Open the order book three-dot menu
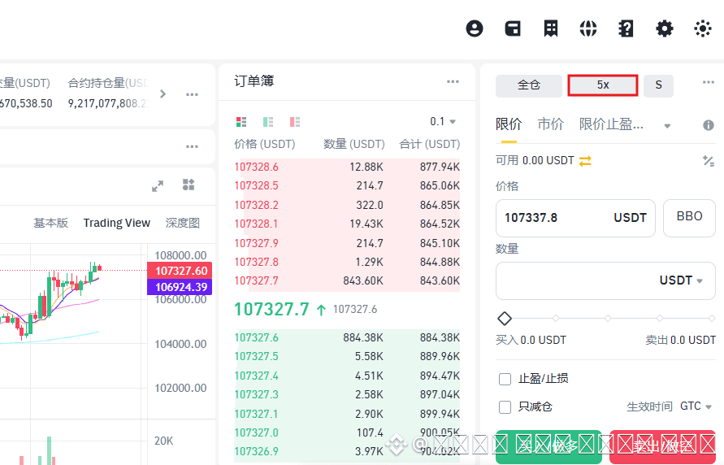This screenshot has height=465, width=724. [x=453, y=82]
